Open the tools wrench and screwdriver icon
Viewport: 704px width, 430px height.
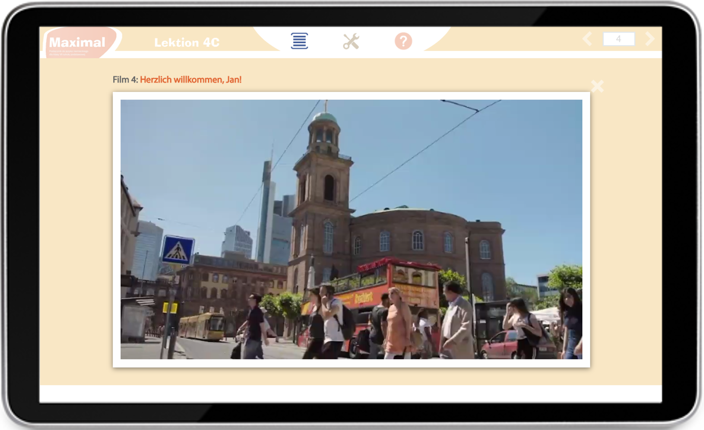[x=351, y=41]
